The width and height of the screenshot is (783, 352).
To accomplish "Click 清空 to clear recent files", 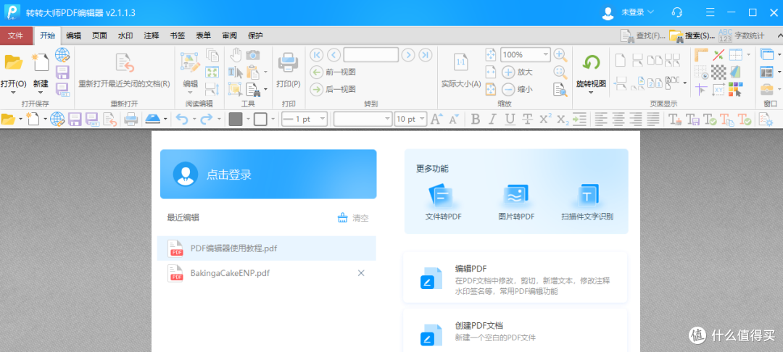I will tap(354, 217).
